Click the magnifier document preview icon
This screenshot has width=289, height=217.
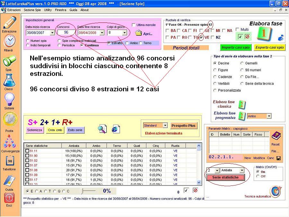click(x=102, y=129)
